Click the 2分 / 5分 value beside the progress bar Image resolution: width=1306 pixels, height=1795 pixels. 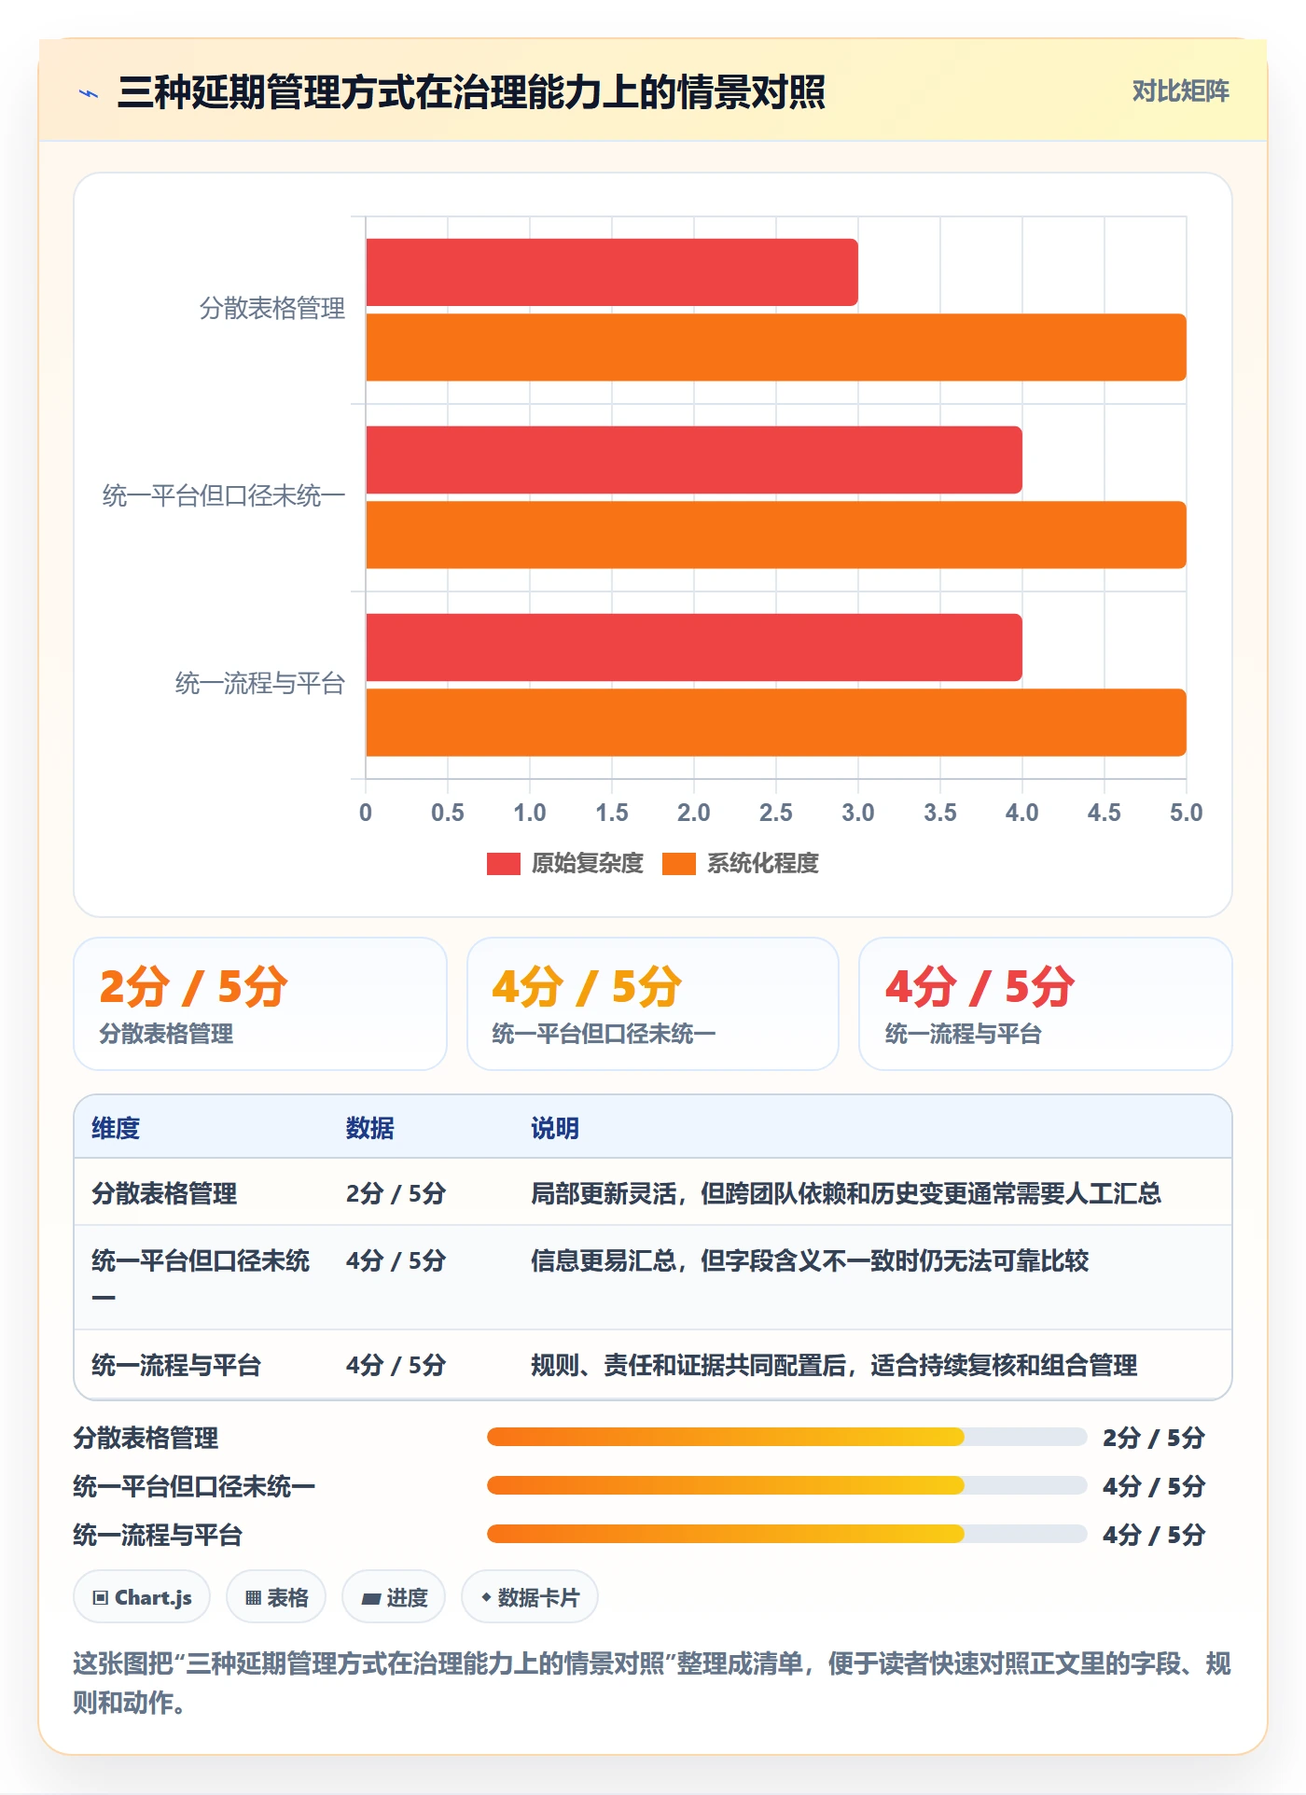pyautogui.click(x=1154, y=1438)
